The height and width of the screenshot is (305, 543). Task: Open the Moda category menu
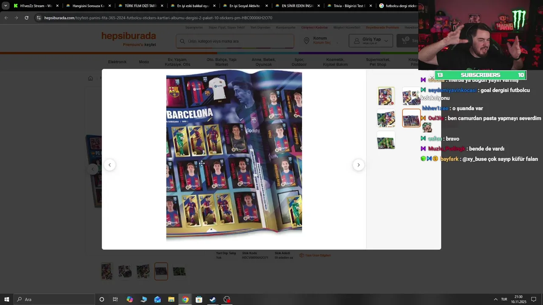pyautogui.click(x=144, y=62)
